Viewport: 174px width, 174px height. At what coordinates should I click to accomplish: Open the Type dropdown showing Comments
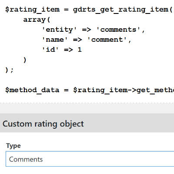tap(90, 159)
